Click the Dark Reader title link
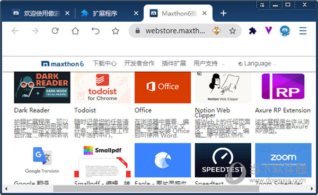The width and height of the screenshot is (318, 195). [32, 110]
